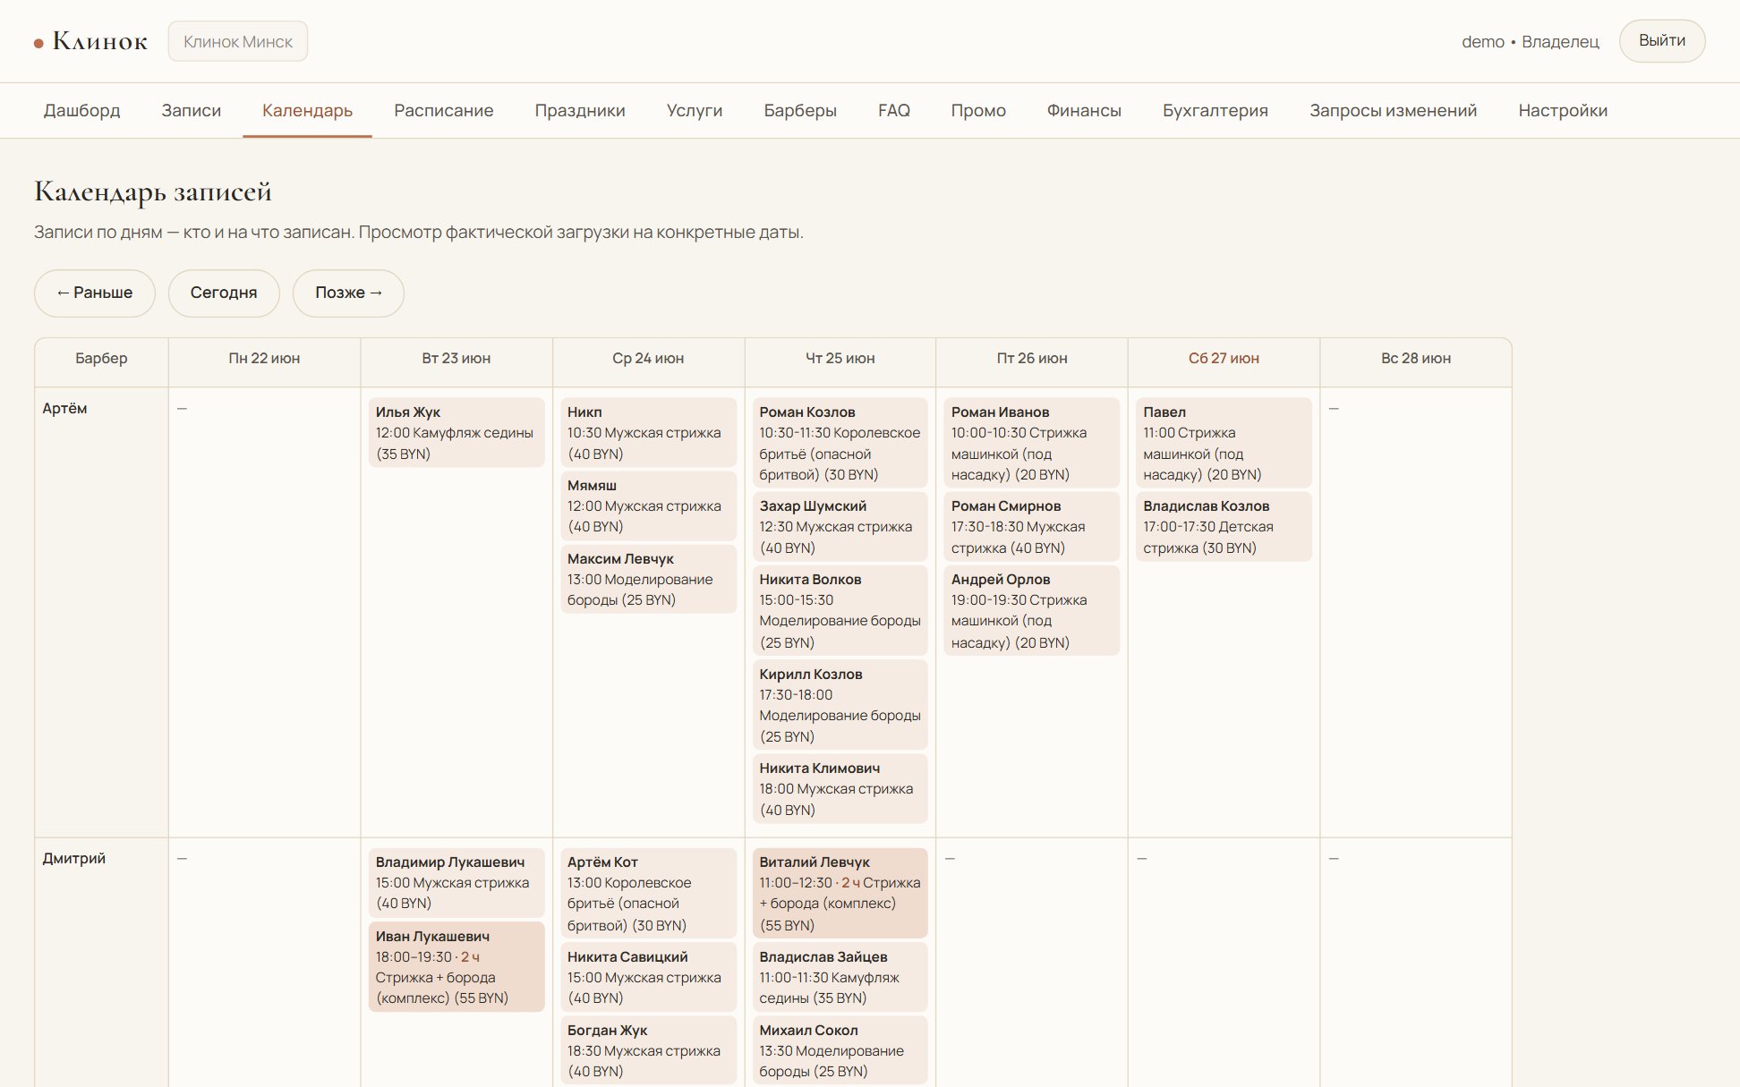
Task: Open Павел's 11:00 Saturday booking
Action: tap(1224, 444)
